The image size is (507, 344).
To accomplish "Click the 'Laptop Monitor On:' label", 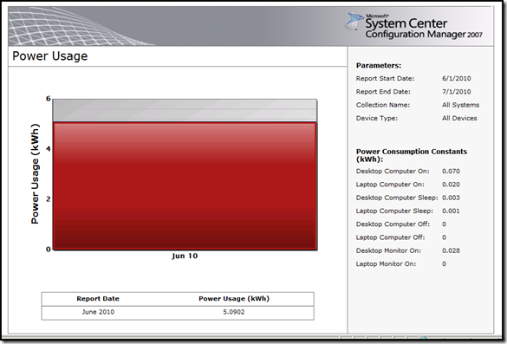I will click(386, 264).
